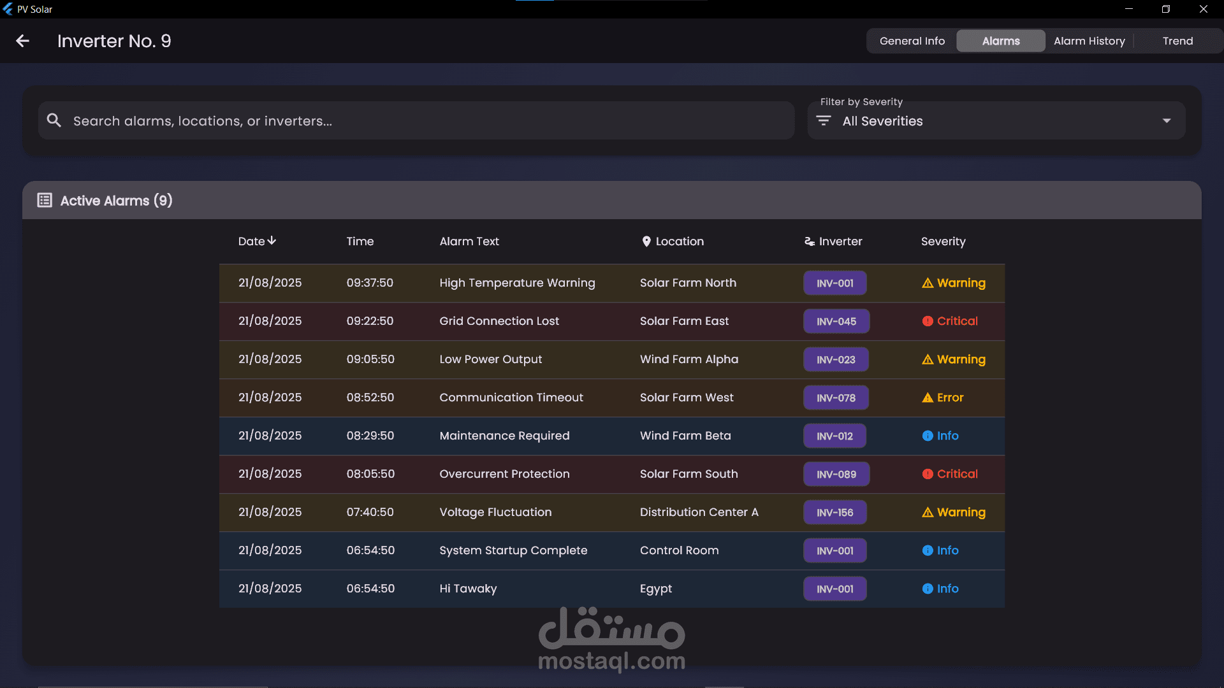1224x688 pixels.
Task: Click the Location pin icon in header
Action: pyautogui.click(x=646, y=241)
